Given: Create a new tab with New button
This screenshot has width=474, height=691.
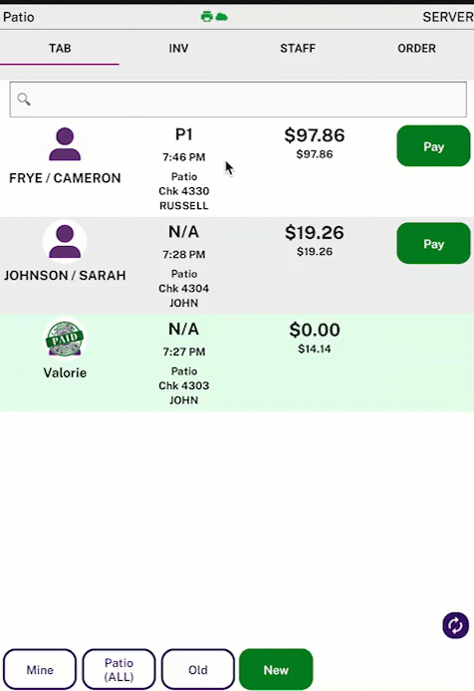Looking at the screenshot, I should pyautogui.click(x=276, y=669).
